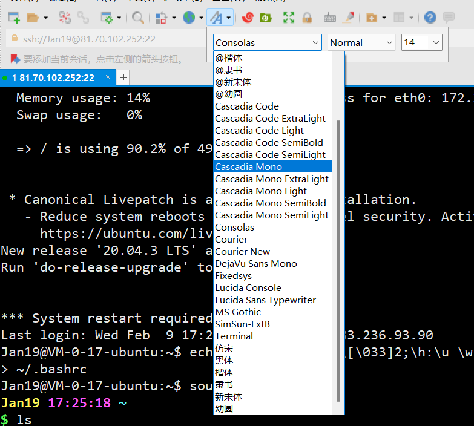Open the font size 14 dropdown
This screenshot has height=426, width=474.
(x=421, y=42)
